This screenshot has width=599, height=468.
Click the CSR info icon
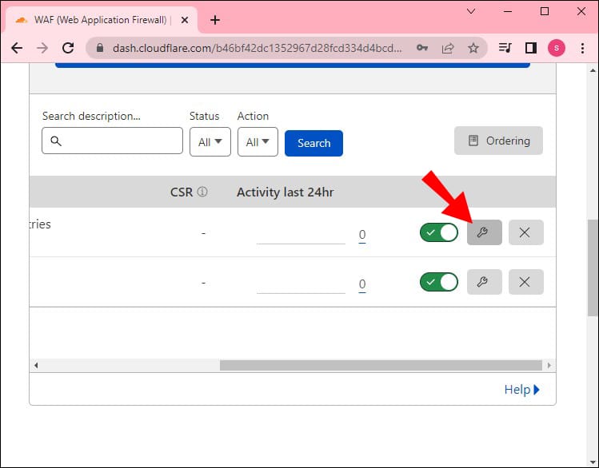[x=202, y=192]
